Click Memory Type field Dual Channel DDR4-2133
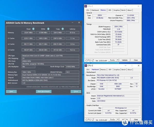154x127 pixels. 50,75
